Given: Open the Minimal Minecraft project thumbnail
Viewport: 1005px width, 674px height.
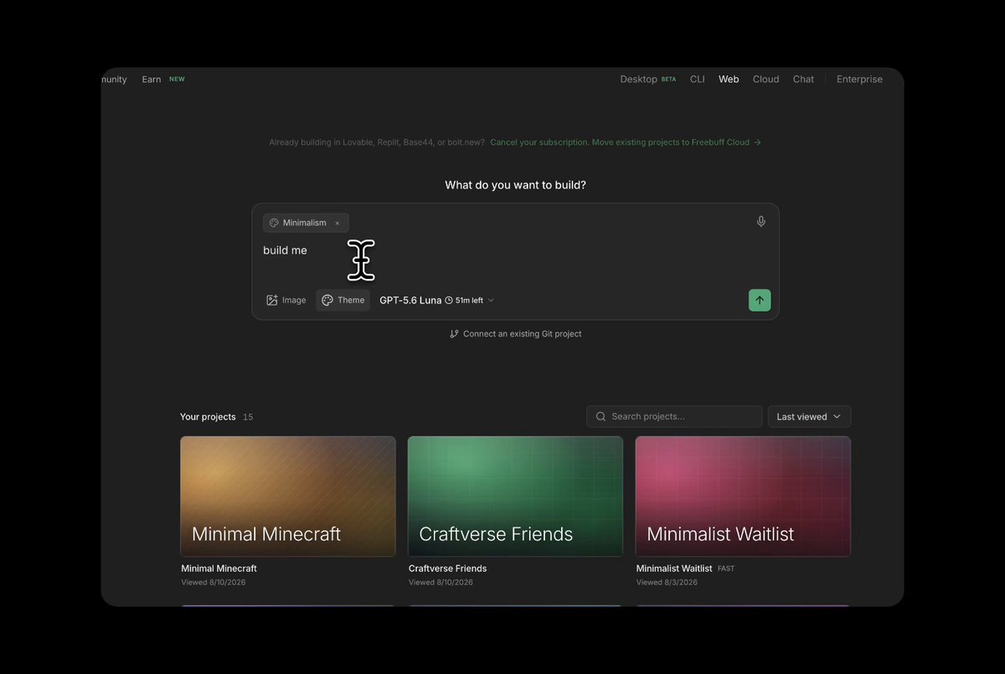Looking at the screenshot, I should pos(288,496).
